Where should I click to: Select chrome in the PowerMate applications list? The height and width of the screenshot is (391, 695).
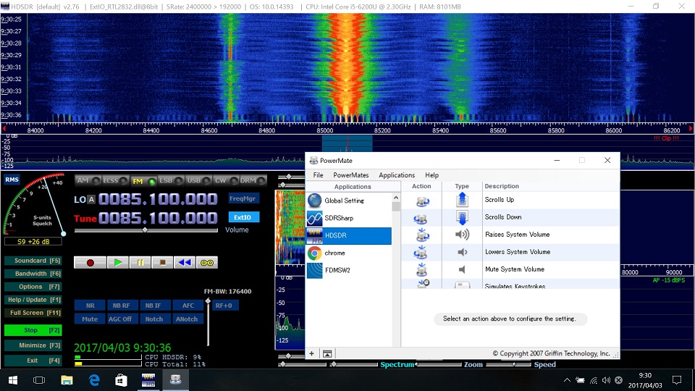click(349, 253)
